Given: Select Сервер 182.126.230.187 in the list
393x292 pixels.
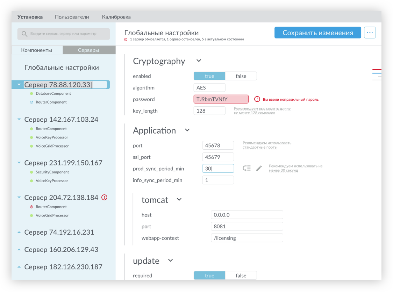Looking at the screenshot, I should 63,267.
